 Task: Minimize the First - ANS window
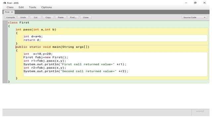pos(186,3)
